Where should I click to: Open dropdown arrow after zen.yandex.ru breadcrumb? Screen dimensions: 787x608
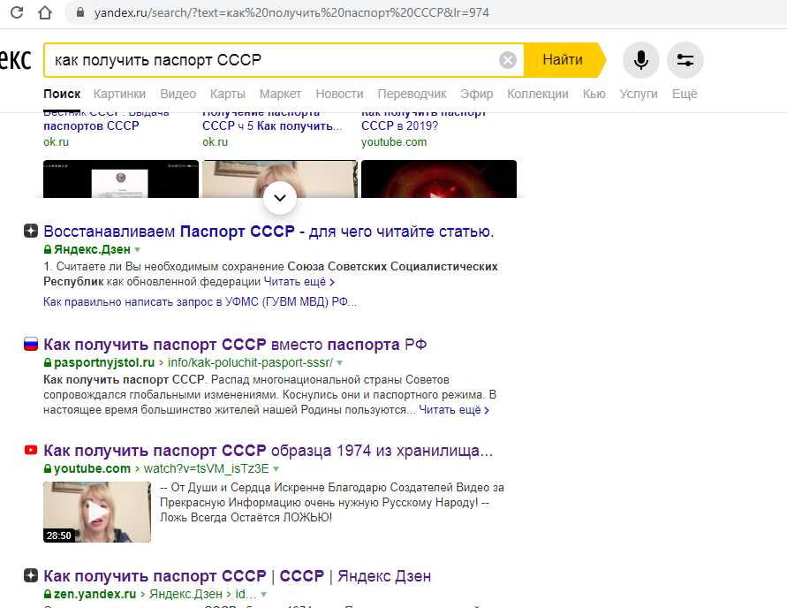point(263,594)
